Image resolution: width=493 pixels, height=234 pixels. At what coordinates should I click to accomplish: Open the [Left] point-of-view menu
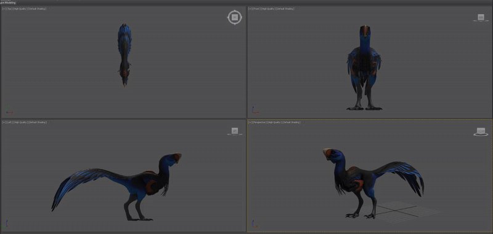[x=10, y=122]
